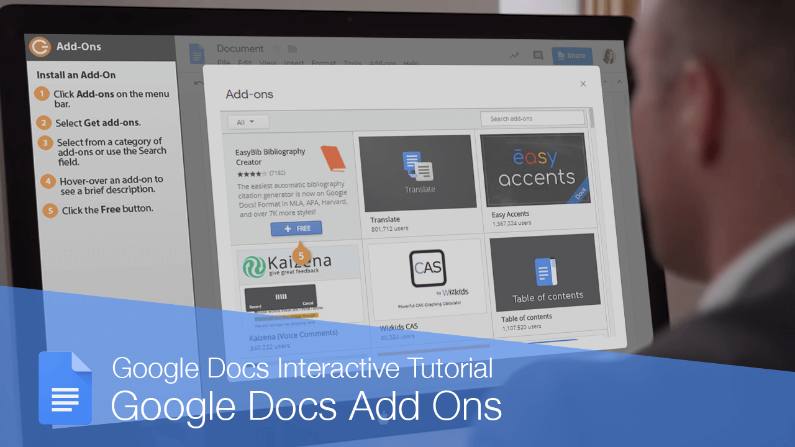
Task: Star the document using the star toggle
Action: coord(276,48)
